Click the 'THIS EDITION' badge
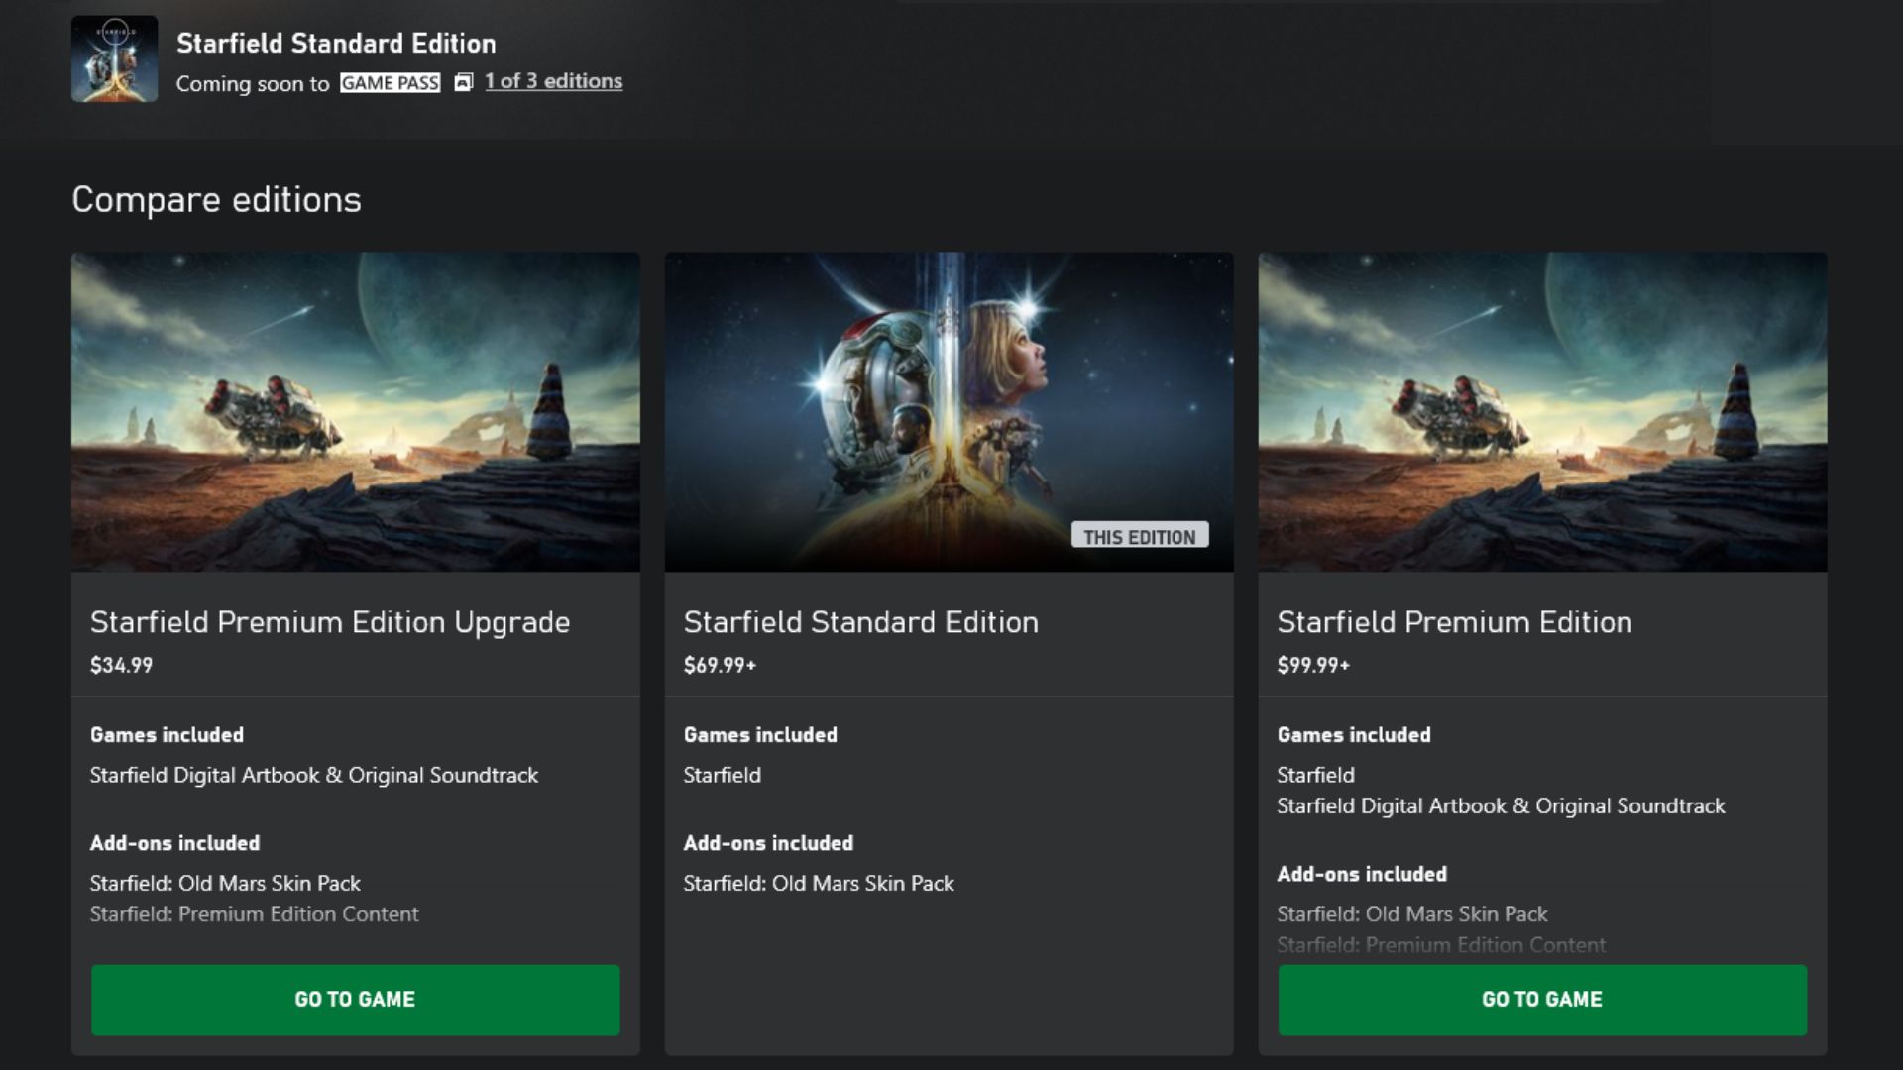 point(1139,536)
